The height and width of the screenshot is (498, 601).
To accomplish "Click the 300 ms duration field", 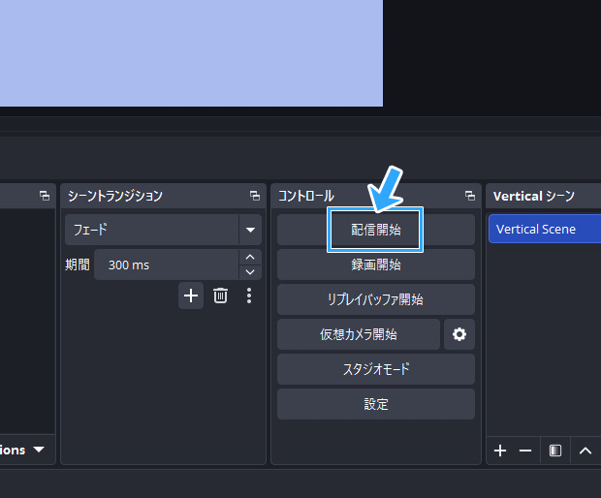I will tap(167, 265).
